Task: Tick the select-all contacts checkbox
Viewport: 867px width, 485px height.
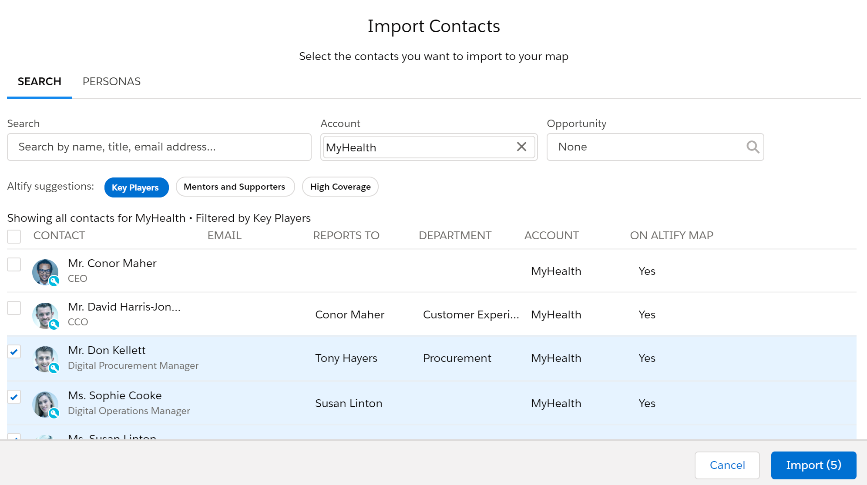Action: coord(14,236)
